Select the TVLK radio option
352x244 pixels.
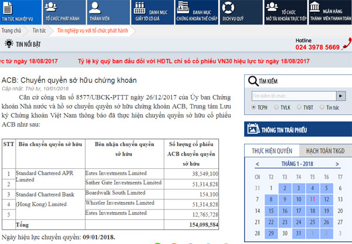coord(276,107)
